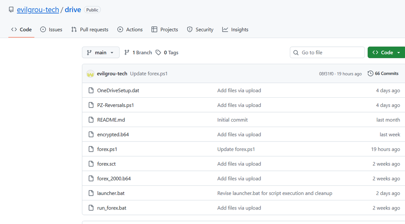Open the forex.ps1 file
The width and height of the screenshot is (405, 224).
click(107, 149)
